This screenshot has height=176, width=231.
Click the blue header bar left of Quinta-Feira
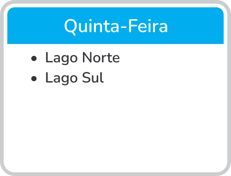(35, 26)
